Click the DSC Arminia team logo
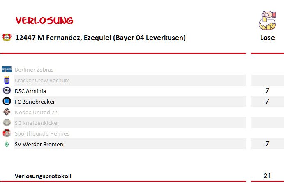 click(7, 90)
